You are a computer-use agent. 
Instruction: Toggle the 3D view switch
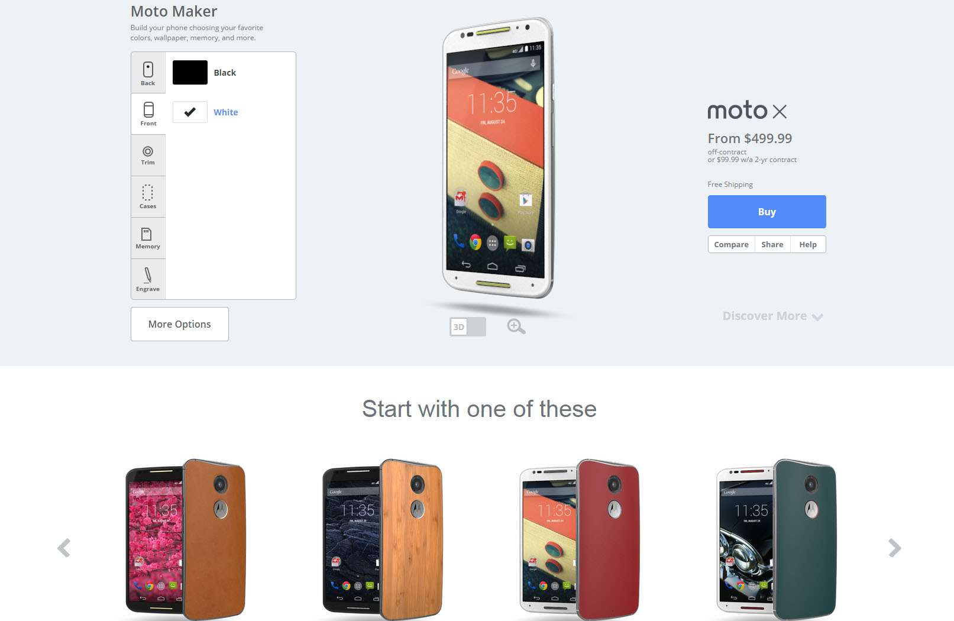[468, 326]
